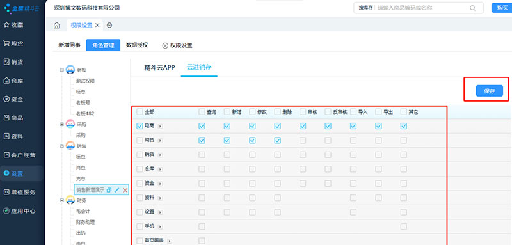Image resolution: width=512 pixels, height=245 pixels.
Task: Collapse the 财务 tree node
Action: tap(61, 200)
